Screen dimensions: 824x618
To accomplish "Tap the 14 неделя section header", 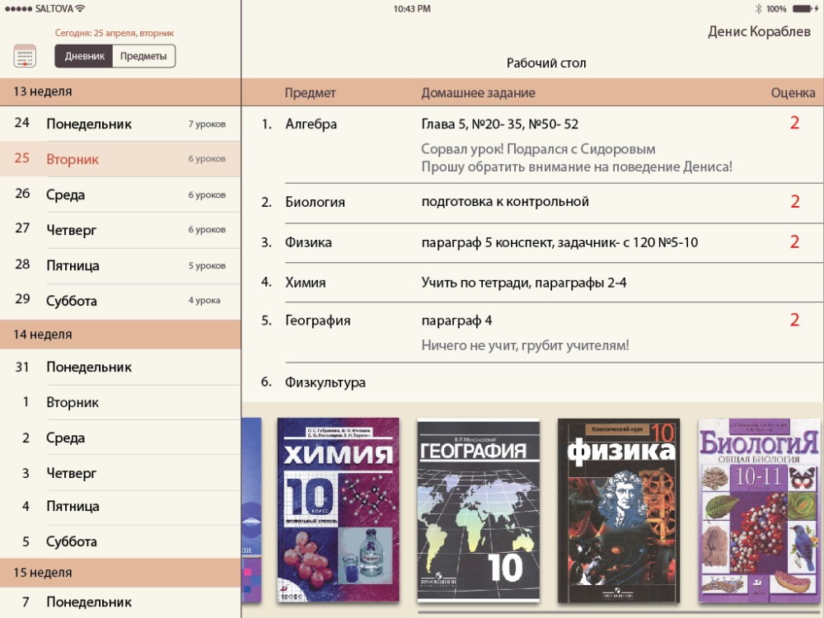I will [120, 335].
